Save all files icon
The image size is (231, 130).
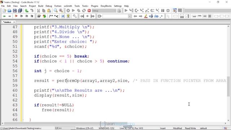(20, 10)
